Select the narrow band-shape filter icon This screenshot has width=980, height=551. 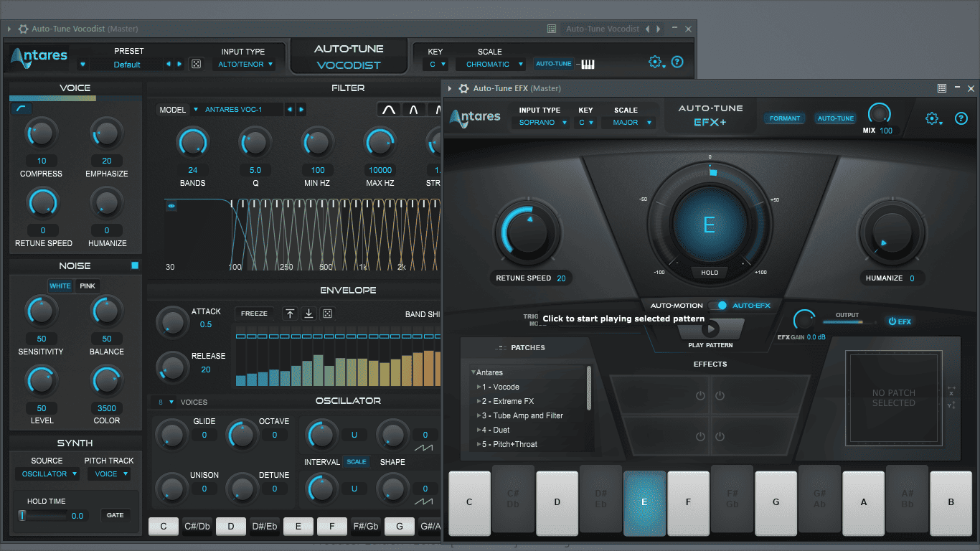click(x=414, y=110)
